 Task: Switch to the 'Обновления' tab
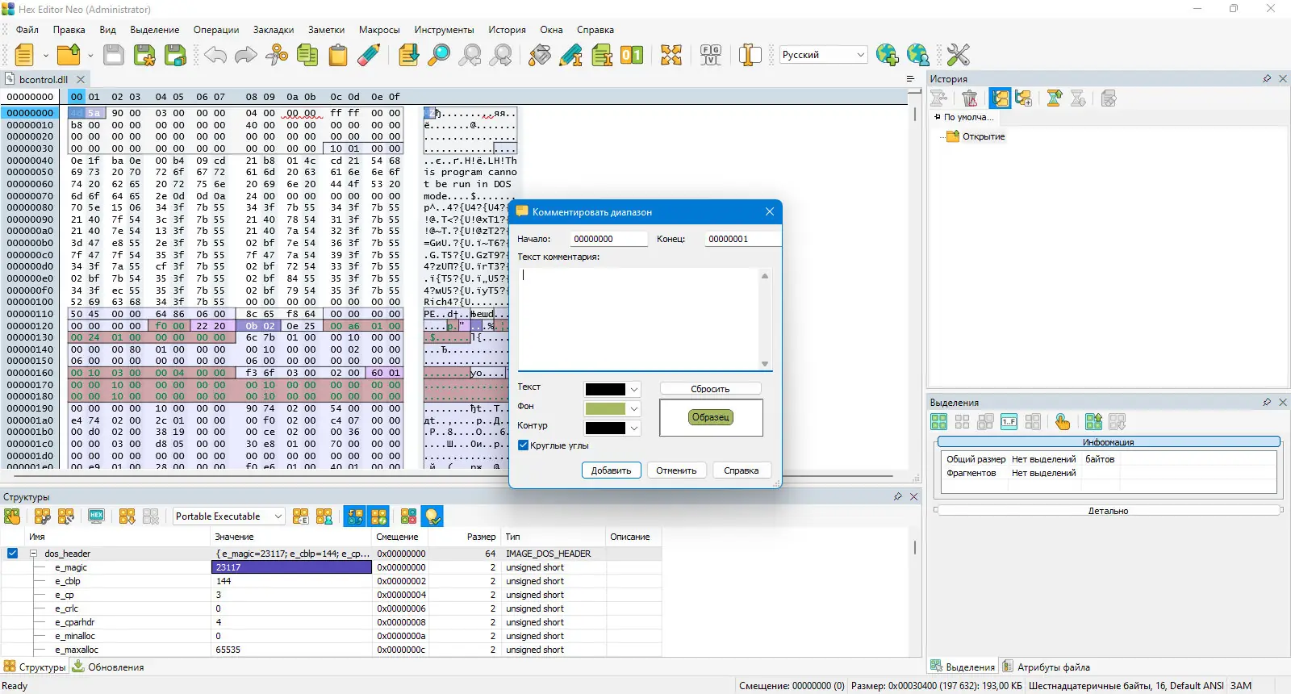pyautogui.click(x=108, y=667)
